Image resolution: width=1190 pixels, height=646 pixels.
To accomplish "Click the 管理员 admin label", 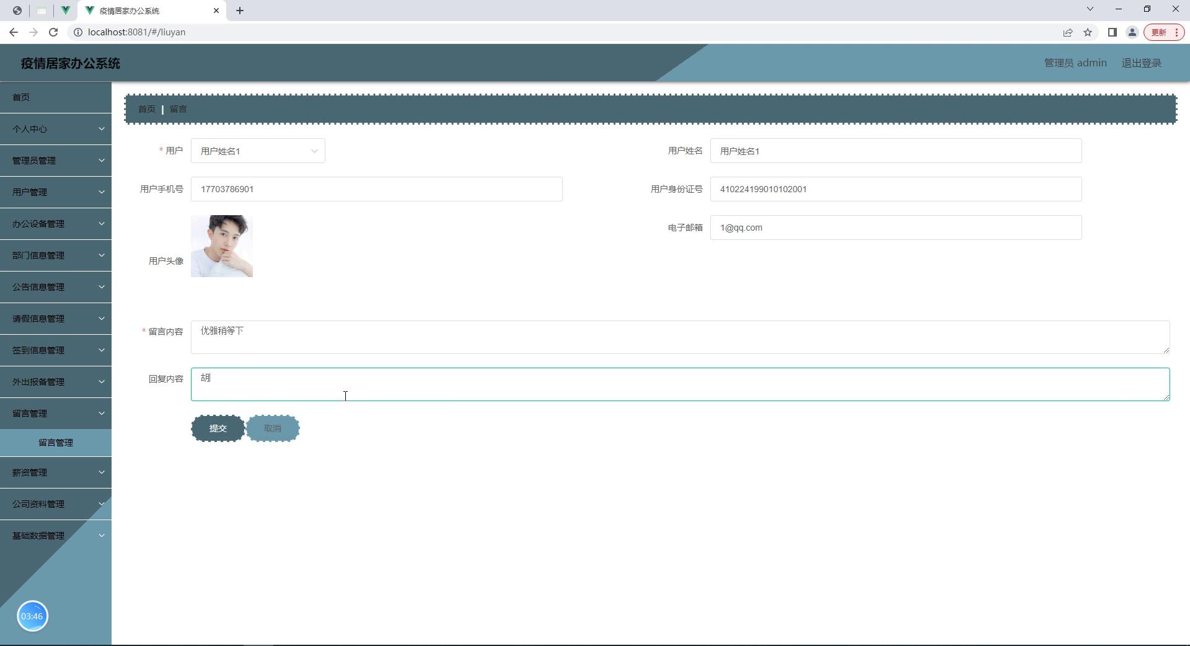I will click(x=1075, y=63).
